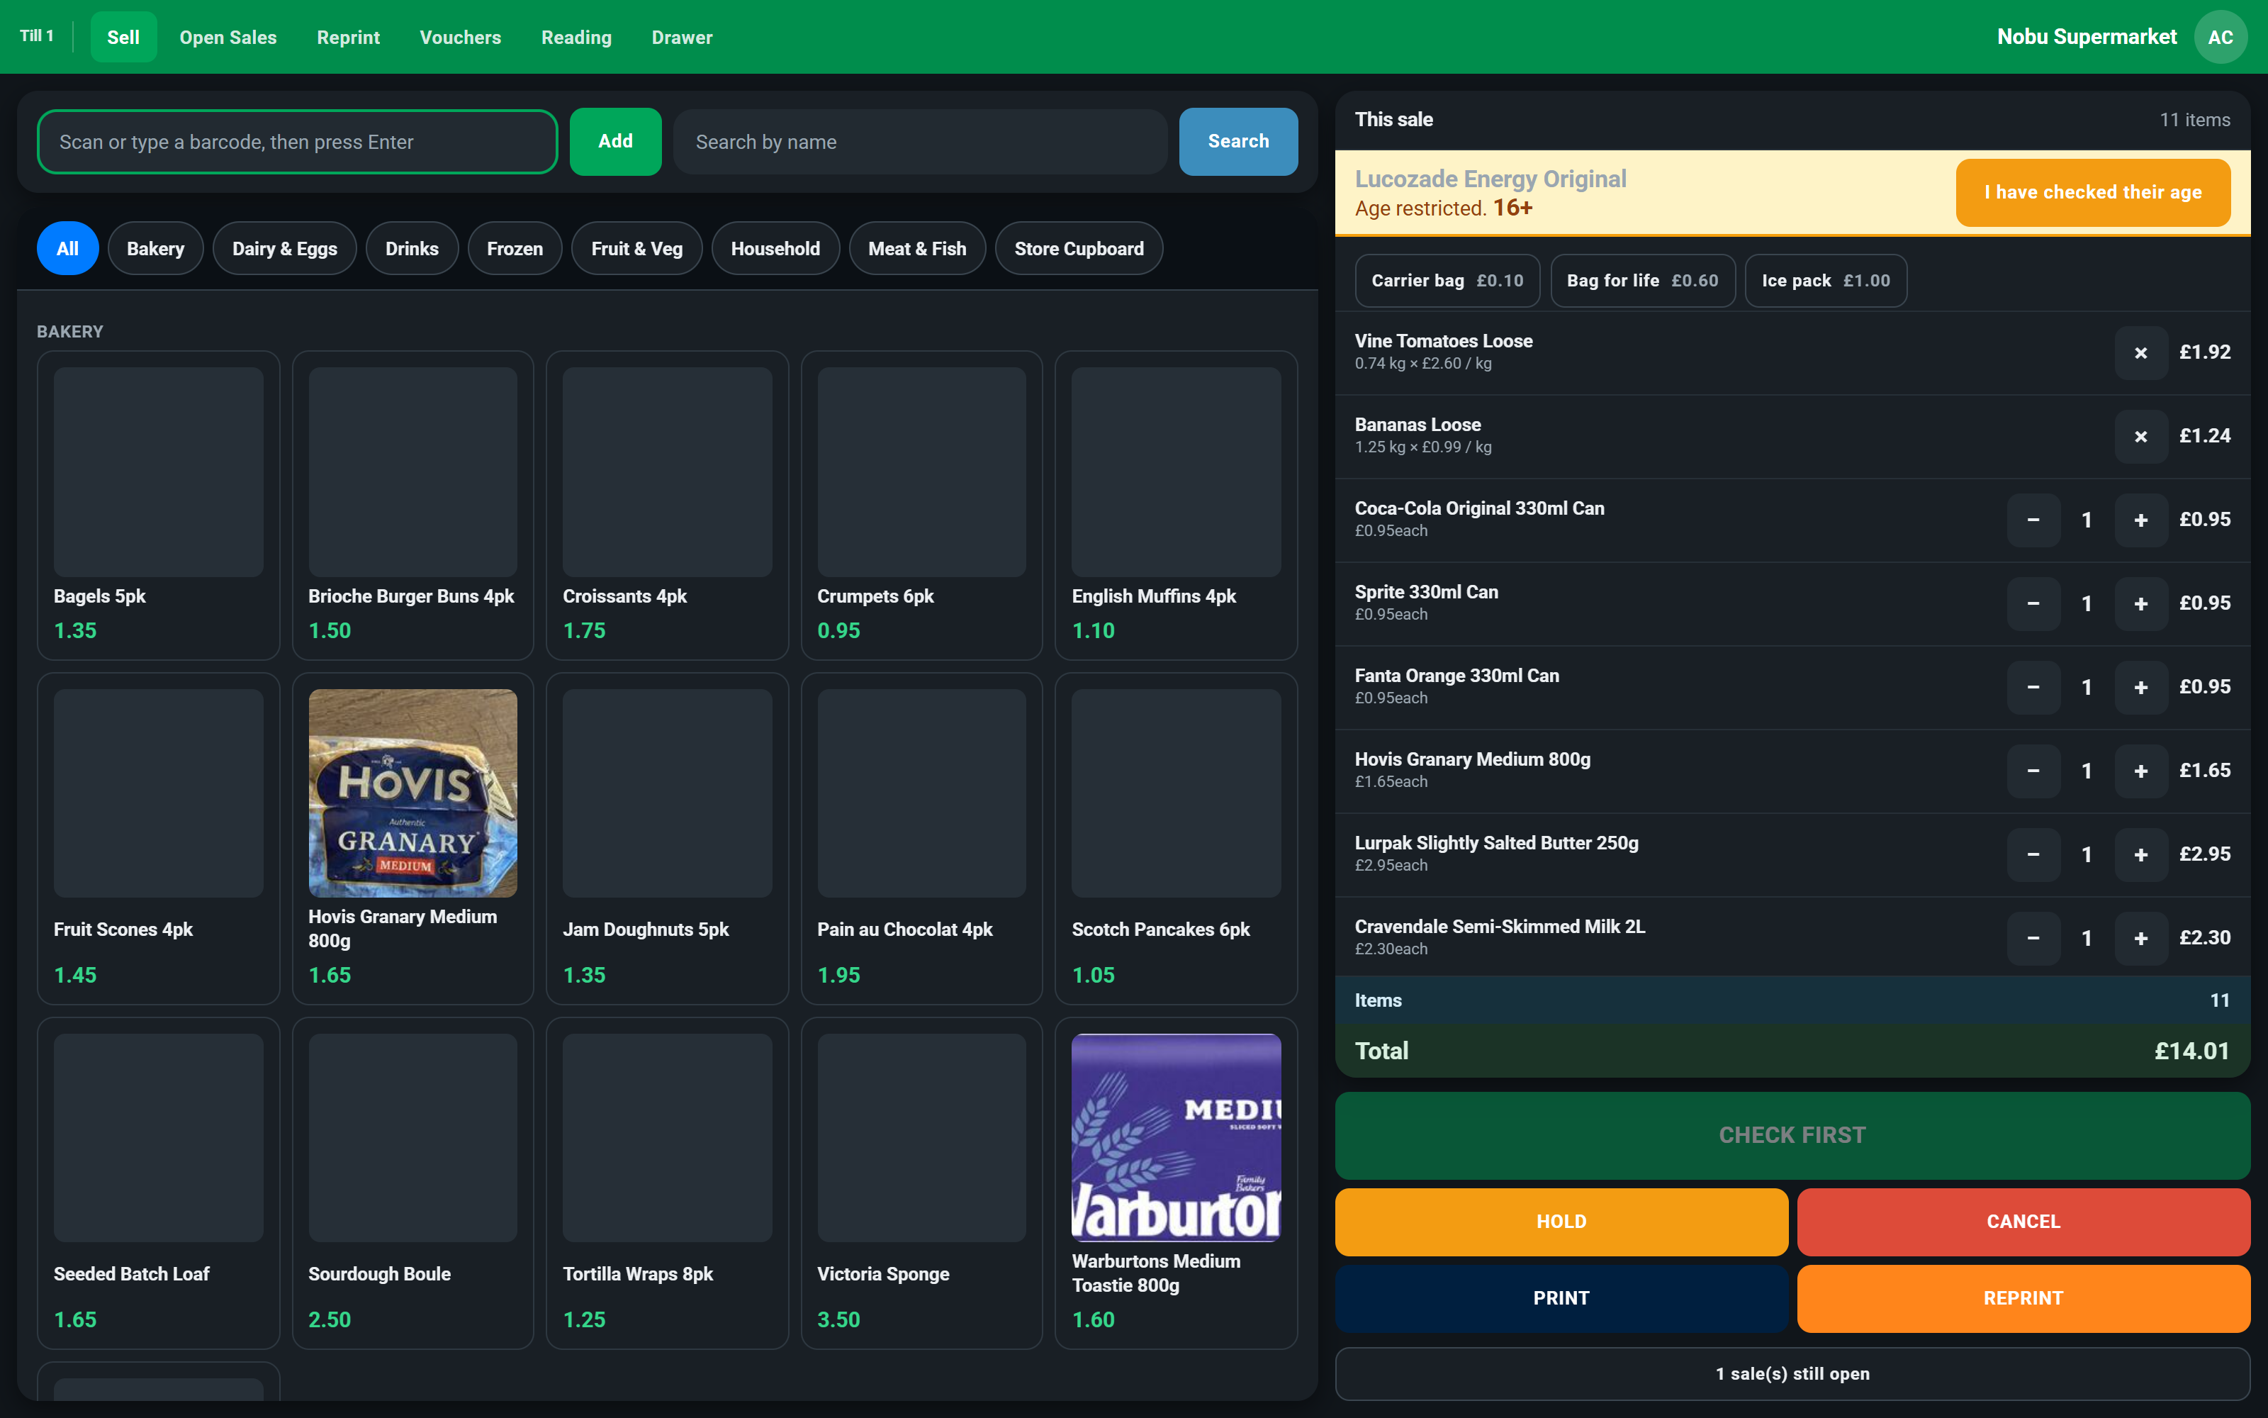The image size is (2268, 1418).
Task: Select the All category filter
Action: (67, 249)
